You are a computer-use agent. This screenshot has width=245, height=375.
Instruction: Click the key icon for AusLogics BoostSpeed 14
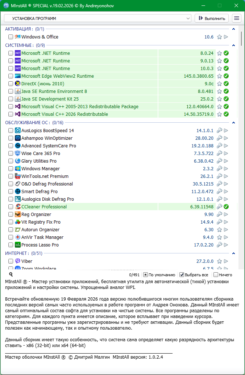coord(219,131)
